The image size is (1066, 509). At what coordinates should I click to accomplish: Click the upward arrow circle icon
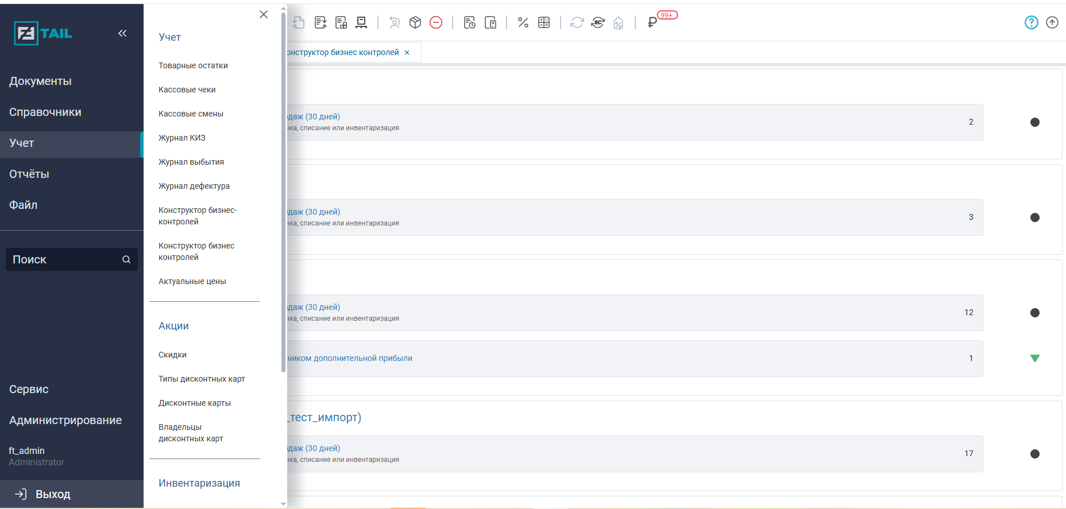(x=1052, y=22)
